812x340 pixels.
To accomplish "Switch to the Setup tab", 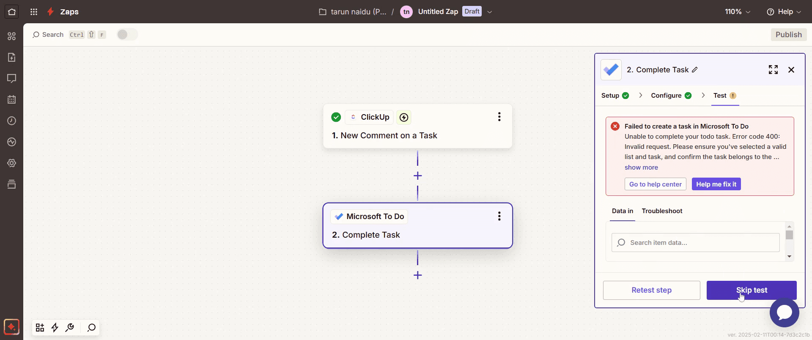I will click(615, 96).
